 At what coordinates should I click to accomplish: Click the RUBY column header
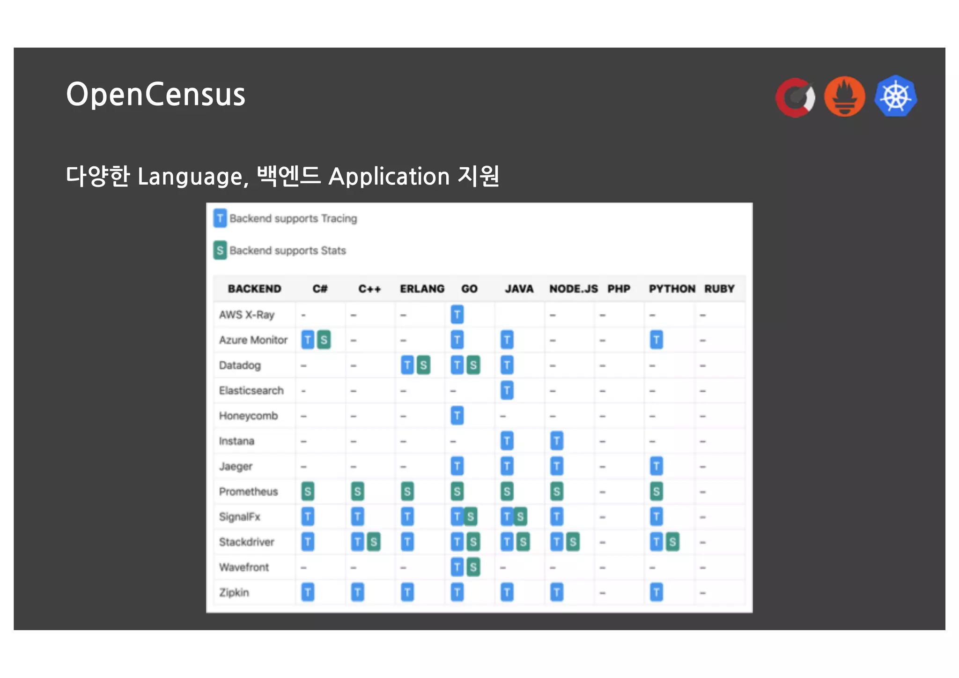pyautogui.click(x=719, y=289)
